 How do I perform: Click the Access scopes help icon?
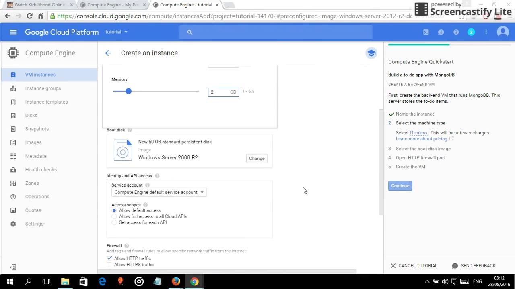click(145, 205)
